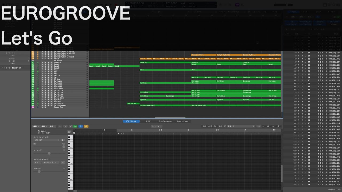Click the Q button for scale quantize
342x192 pixels.
point(63,162)
